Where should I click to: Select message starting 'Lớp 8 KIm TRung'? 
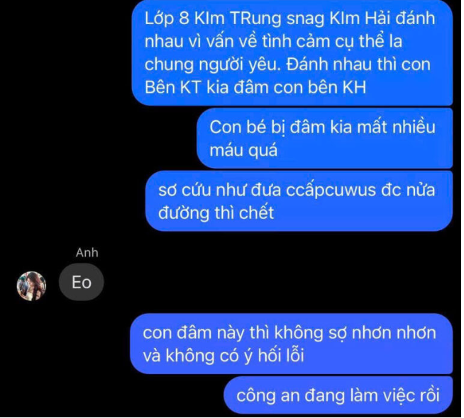coord(292,53)
